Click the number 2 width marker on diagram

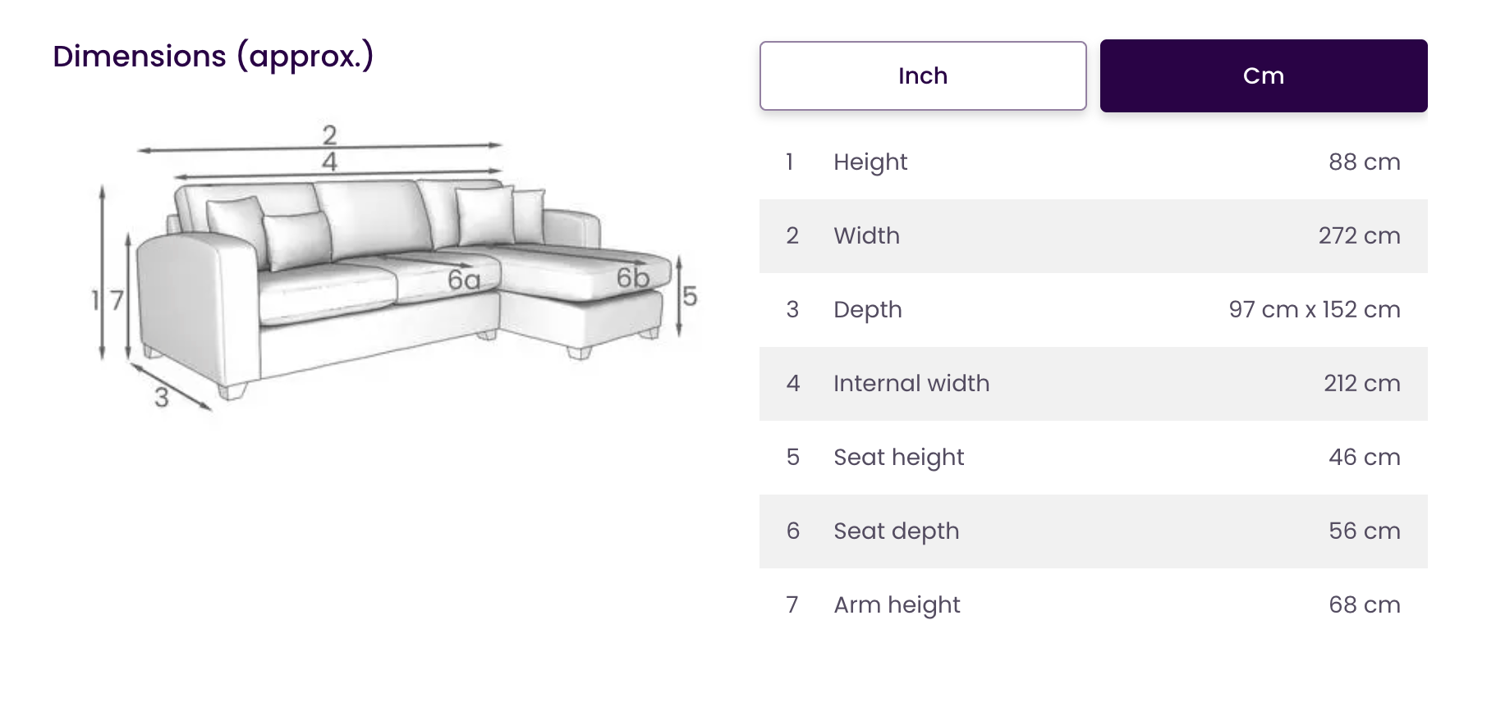[329, 134]
